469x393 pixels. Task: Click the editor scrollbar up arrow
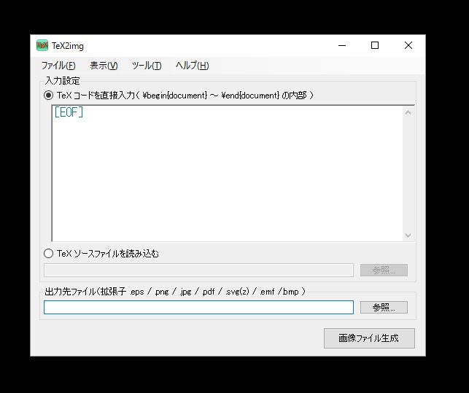coord(408,112)
